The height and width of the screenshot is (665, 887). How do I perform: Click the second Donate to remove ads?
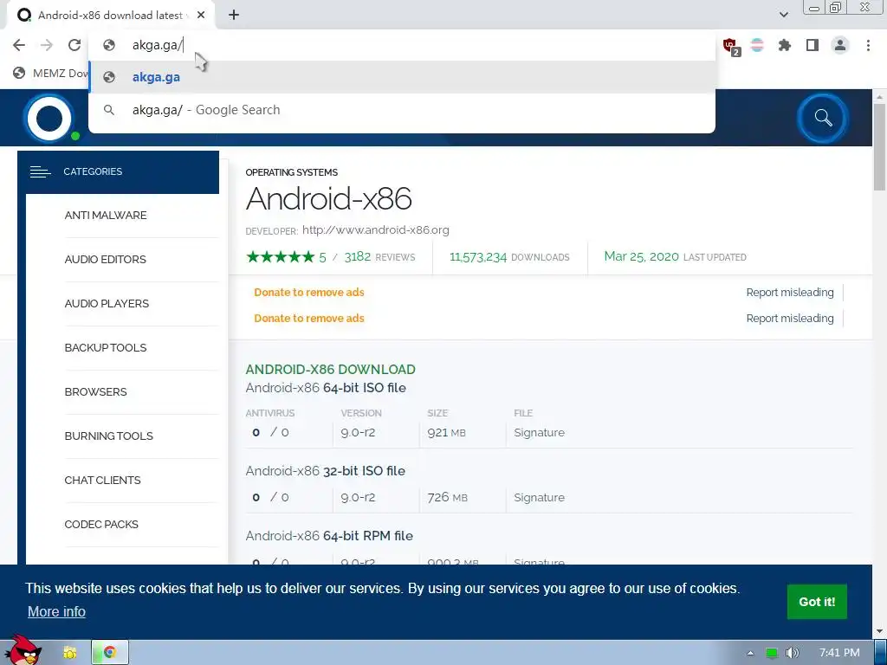click(x=309, y=319)
